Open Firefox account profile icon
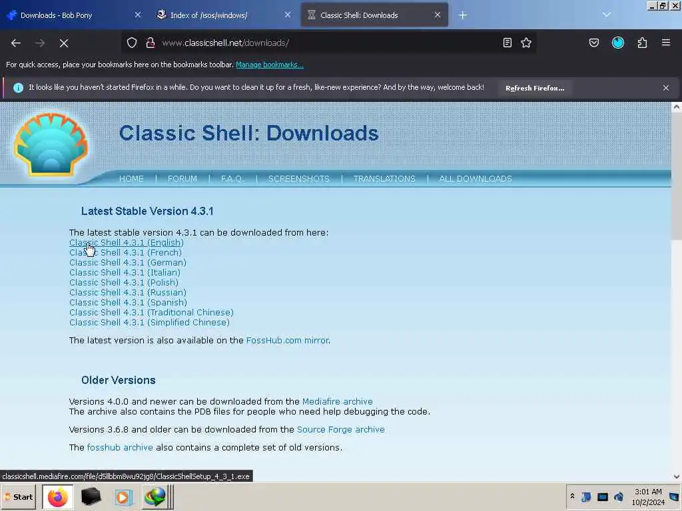This screenshot has width=682, height=511. tap(618, 43)
